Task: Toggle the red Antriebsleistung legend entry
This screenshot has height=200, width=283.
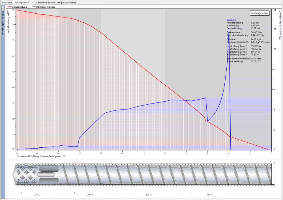Action: click(x=17, y=7)
